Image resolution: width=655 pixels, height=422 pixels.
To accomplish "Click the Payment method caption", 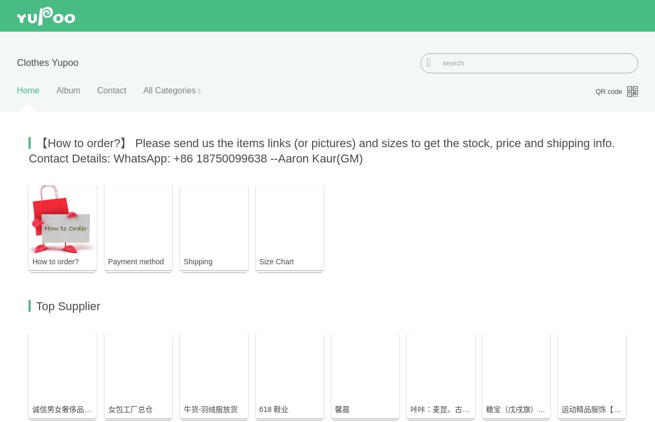I will 136,262.
